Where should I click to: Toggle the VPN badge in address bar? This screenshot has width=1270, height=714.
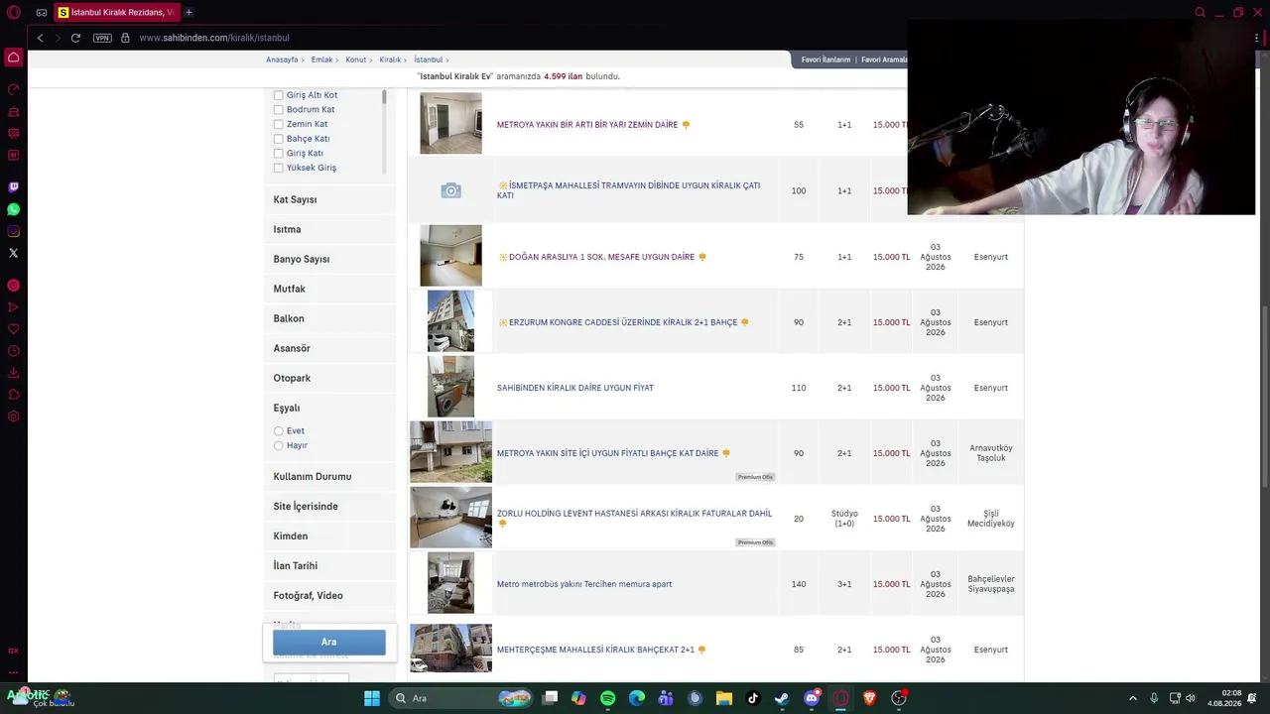tap(102, 38)
